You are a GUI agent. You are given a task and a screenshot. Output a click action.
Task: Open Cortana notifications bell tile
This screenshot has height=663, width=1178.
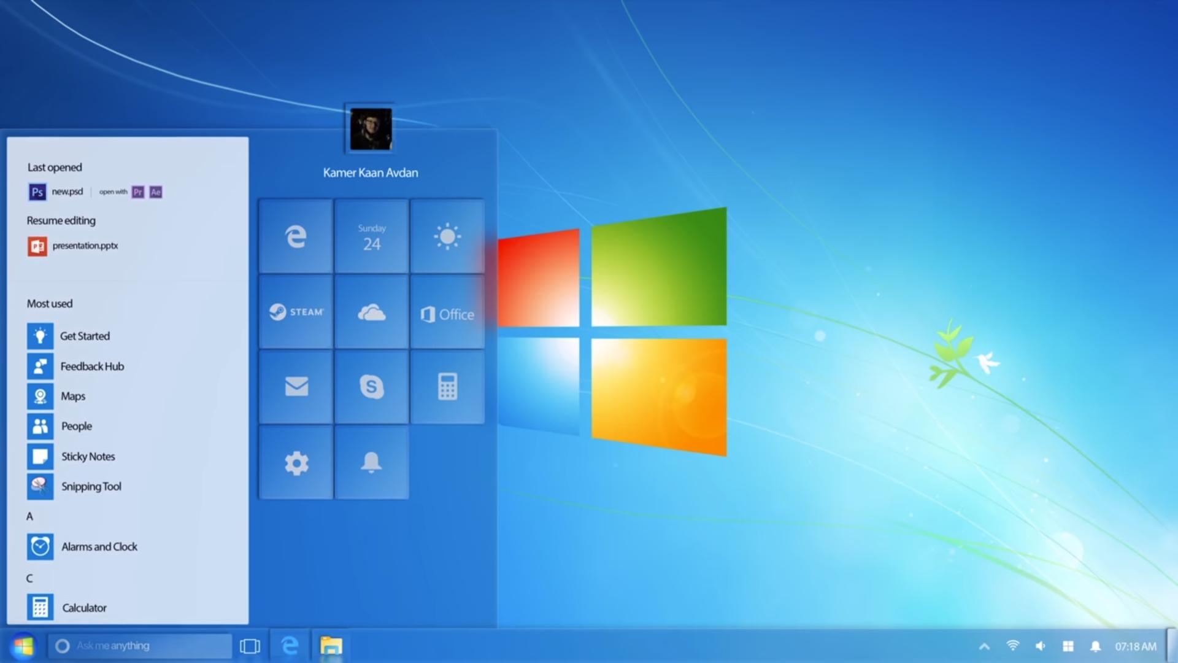click(x=371, y=463)
